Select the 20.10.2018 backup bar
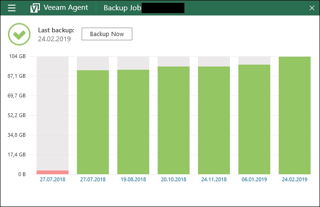Viewport: 320px width, 207px height. [x=174, y=120]
